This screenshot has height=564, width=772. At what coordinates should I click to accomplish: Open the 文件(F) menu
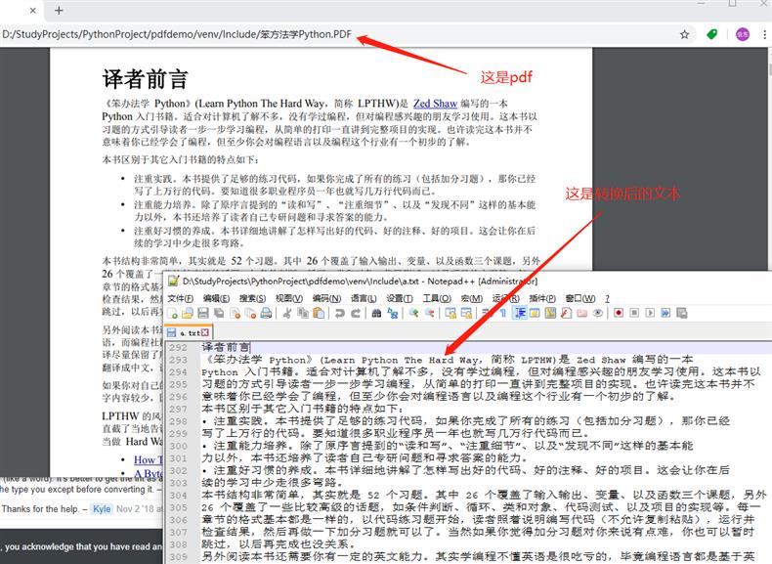tap(180, 298)
